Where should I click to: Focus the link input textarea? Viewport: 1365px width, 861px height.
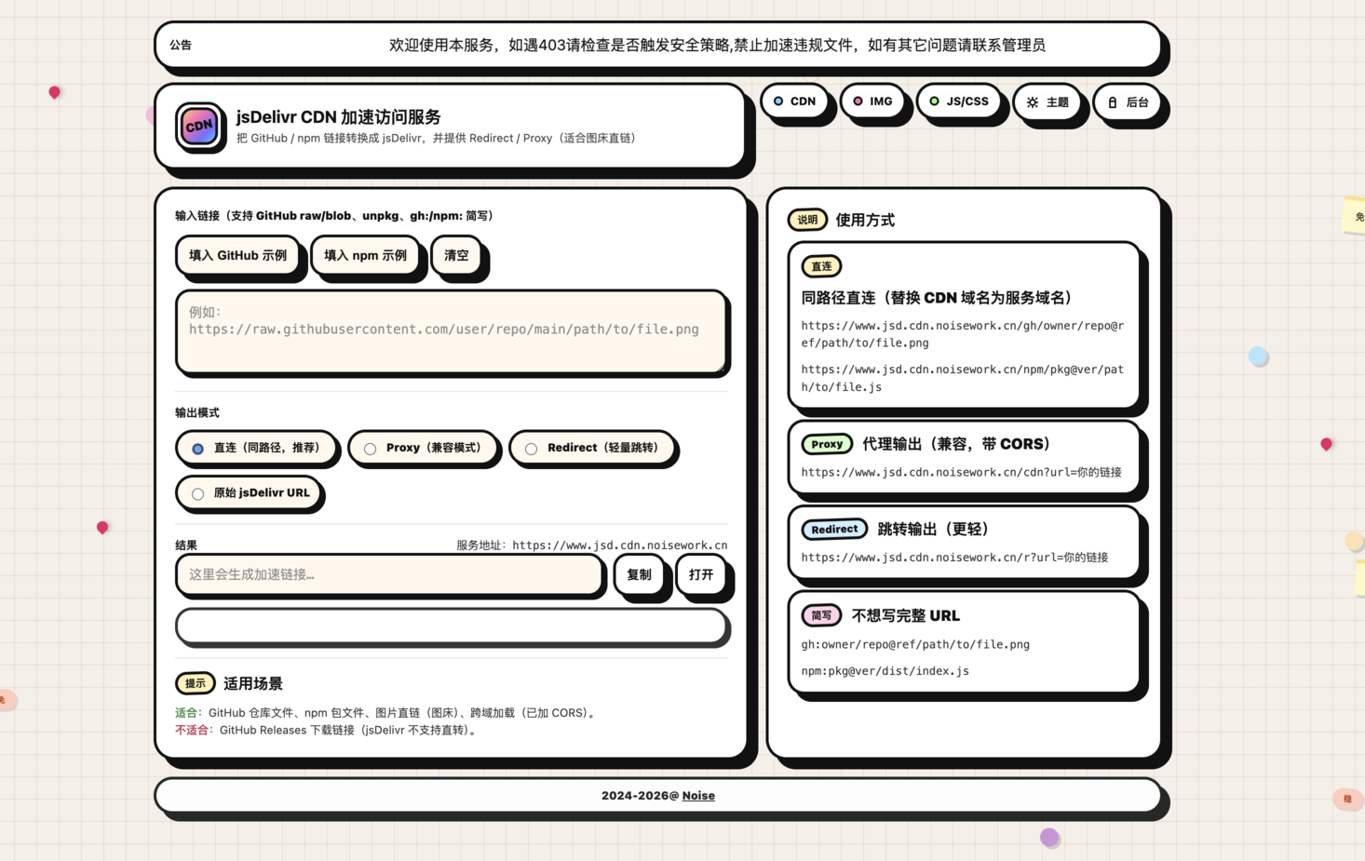[452, 331]
